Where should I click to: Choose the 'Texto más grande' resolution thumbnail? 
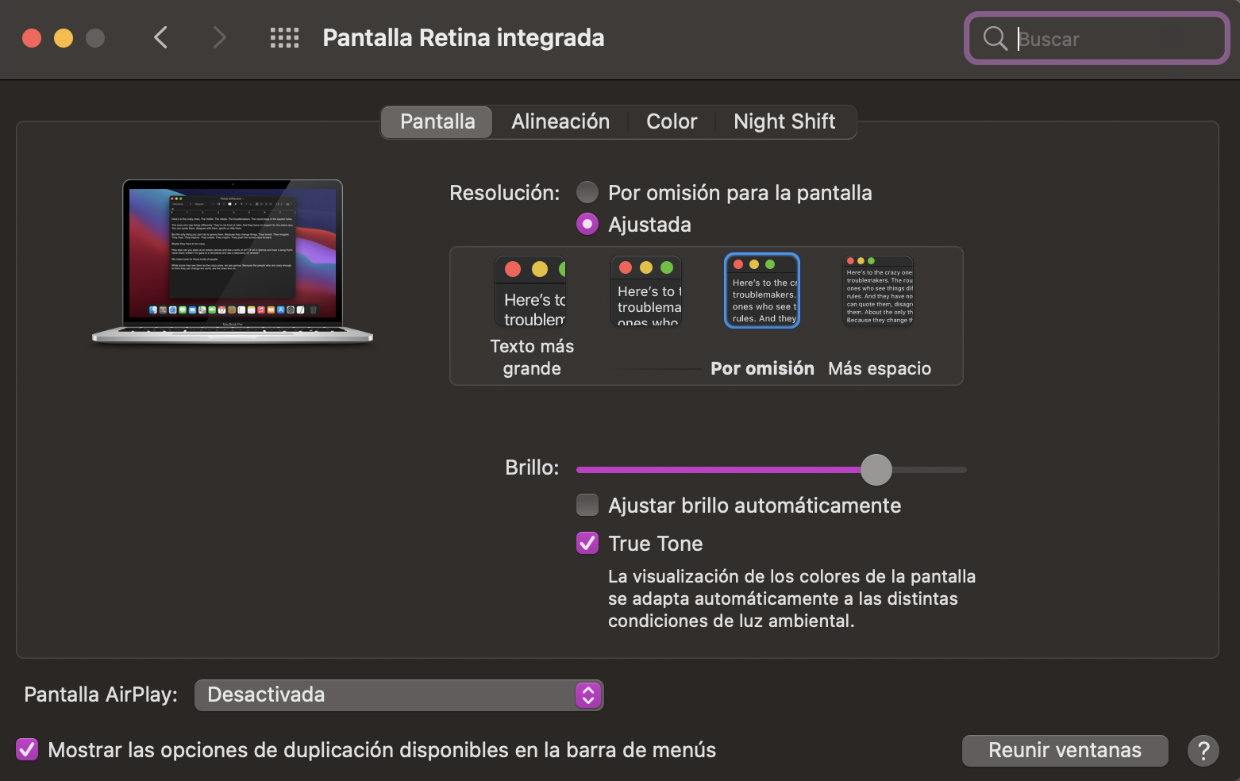coord(531,291)
